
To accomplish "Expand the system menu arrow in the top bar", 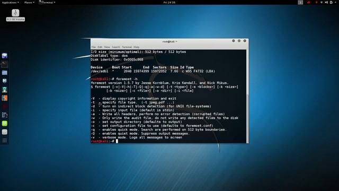I will click(x=335, y=2).
